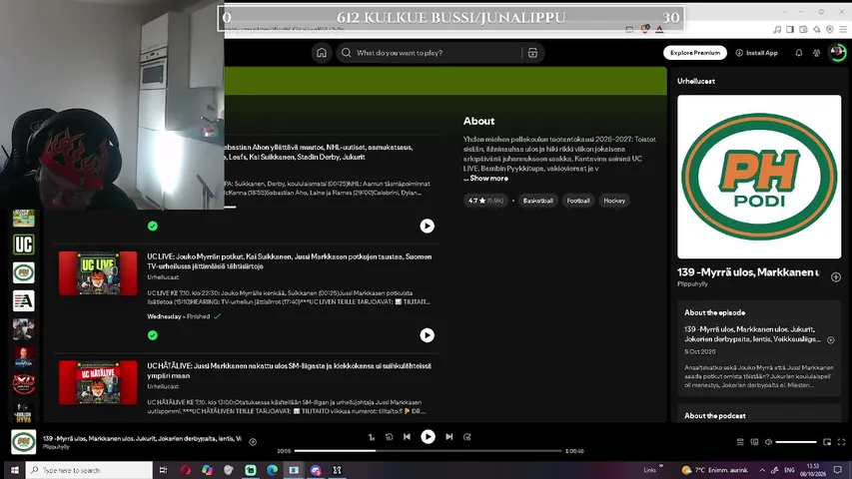Open the UC HÄTÄLIVE episode thumbnail

tap(98, 382)
